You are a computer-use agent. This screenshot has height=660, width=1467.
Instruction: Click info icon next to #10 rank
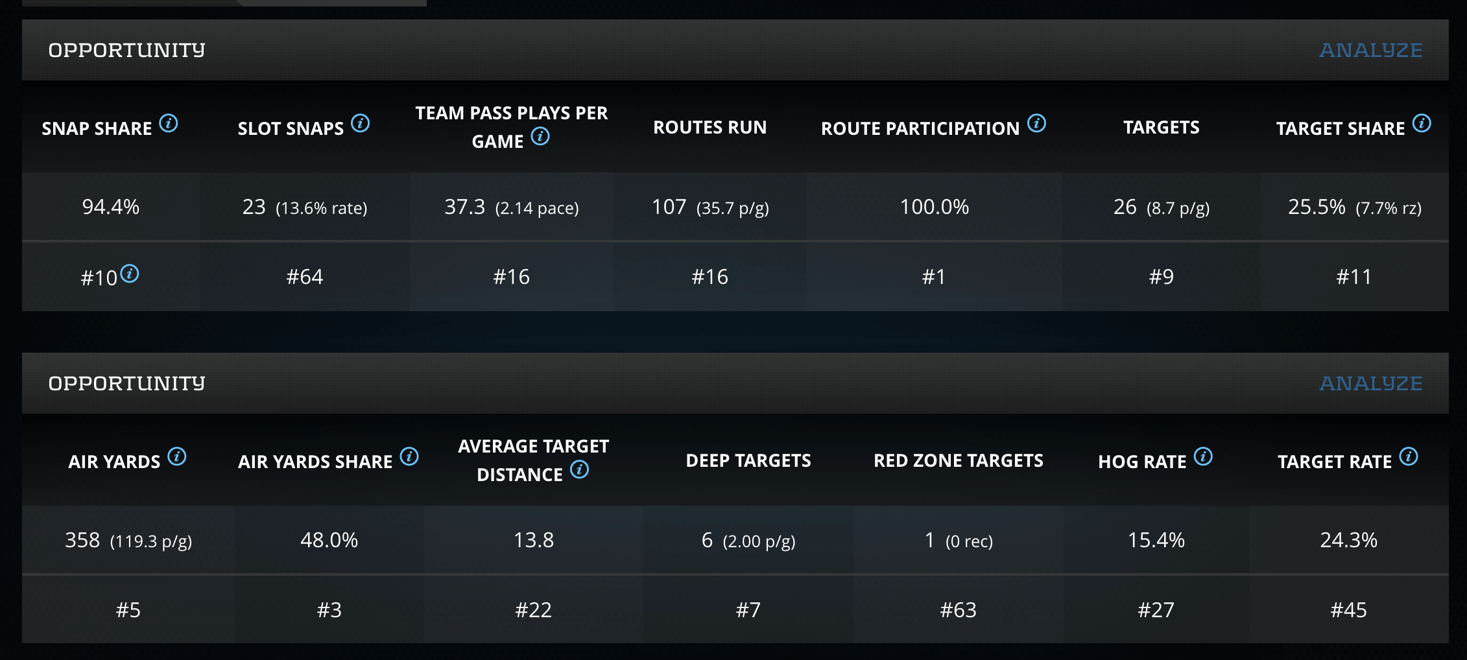[130, 274]
